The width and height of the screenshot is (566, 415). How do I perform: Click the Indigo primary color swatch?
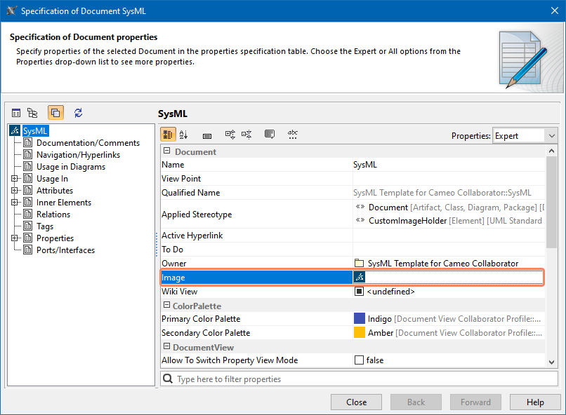click(x=360, y=319)
